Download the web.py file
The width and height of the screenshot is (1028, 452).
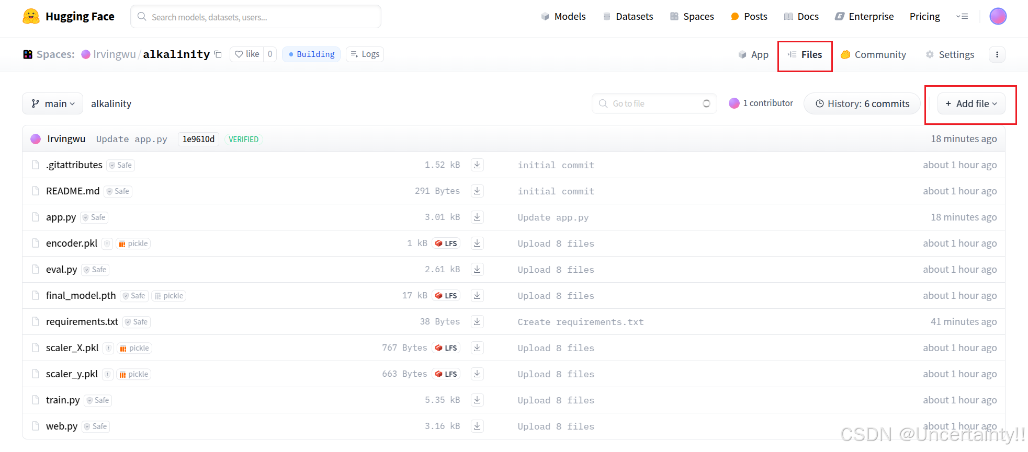[x=477, y=426]
